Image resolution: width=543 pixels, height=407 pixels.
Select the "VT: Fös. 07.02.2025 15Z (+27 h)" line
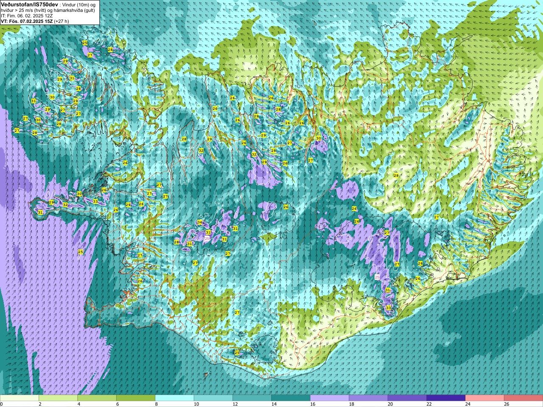[x=35, y=21]
